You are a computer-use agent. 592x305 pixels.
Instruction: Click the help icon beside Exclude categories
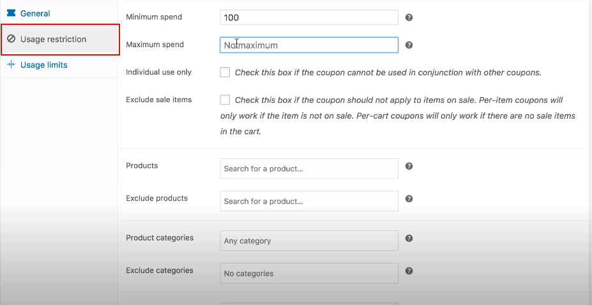pyautogui.click(x=409, y=271)
